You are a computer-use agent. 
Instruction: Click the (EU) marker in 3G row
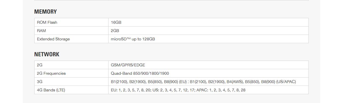pyautogui.click(x=183, y=82)
